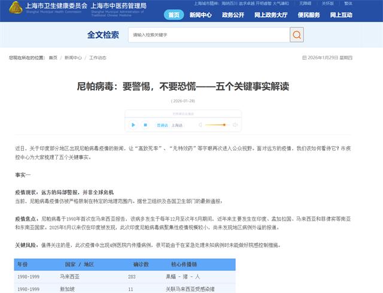
Task: Switch audio language to 上海话
Action: tap(178, 125)
